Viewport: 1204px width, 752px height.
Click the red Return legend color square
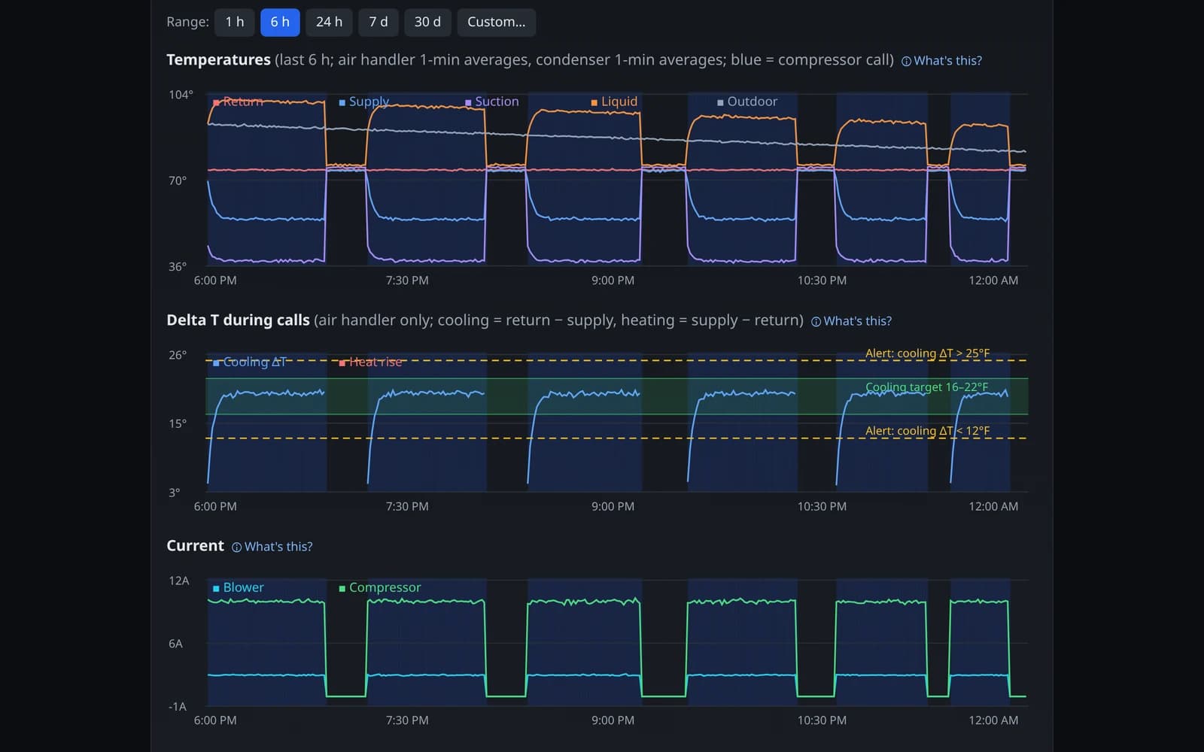[216, 102]
